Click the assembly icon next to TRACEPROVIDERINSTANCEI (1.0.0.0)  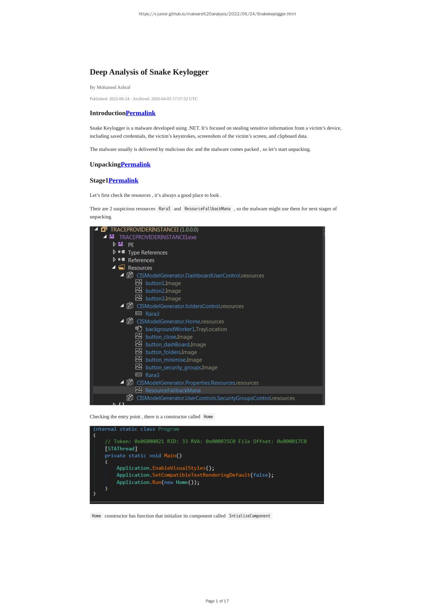pyautogui.click(x=104, y=229)
